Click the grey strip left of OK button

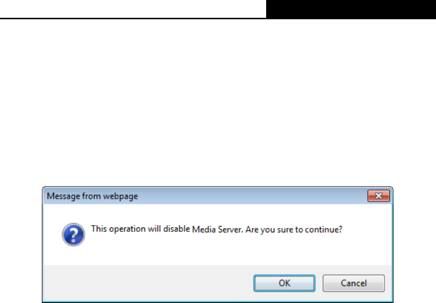(147, 283)
